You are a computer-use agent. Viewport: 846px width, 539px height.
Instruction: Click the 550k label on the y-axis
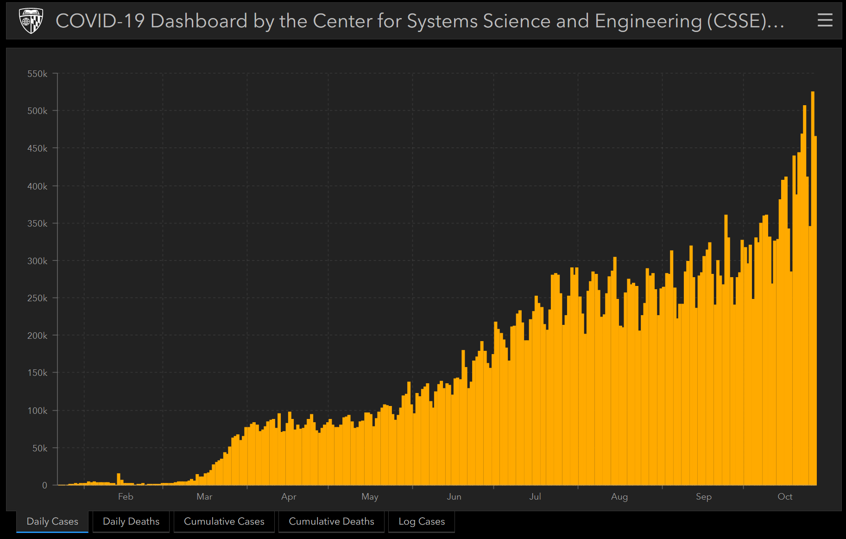pos(37,74)
